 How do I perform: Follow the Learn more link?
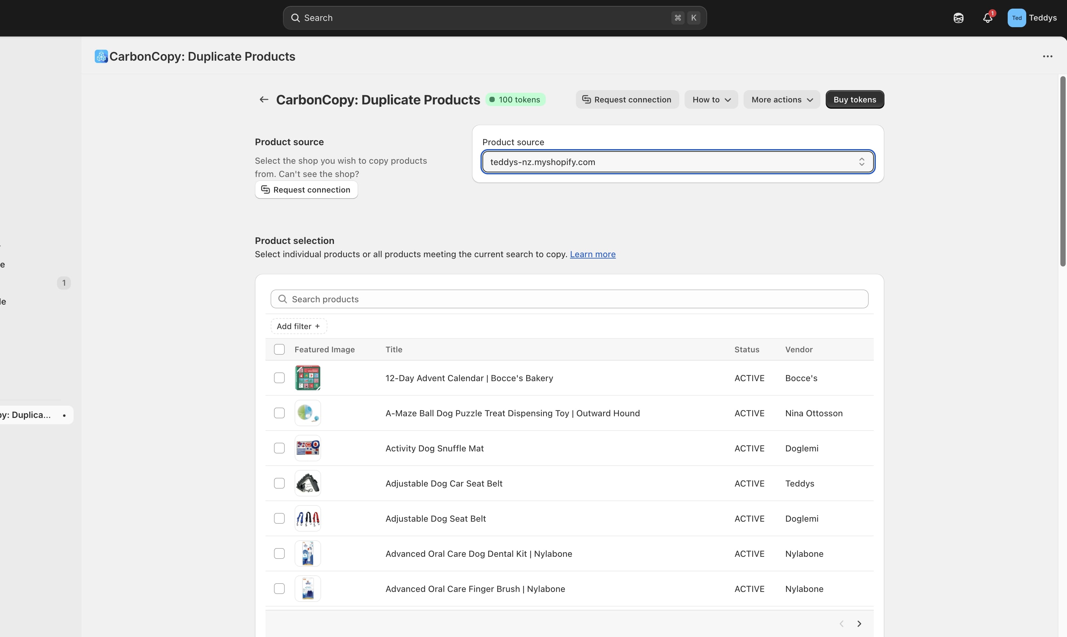592,254
